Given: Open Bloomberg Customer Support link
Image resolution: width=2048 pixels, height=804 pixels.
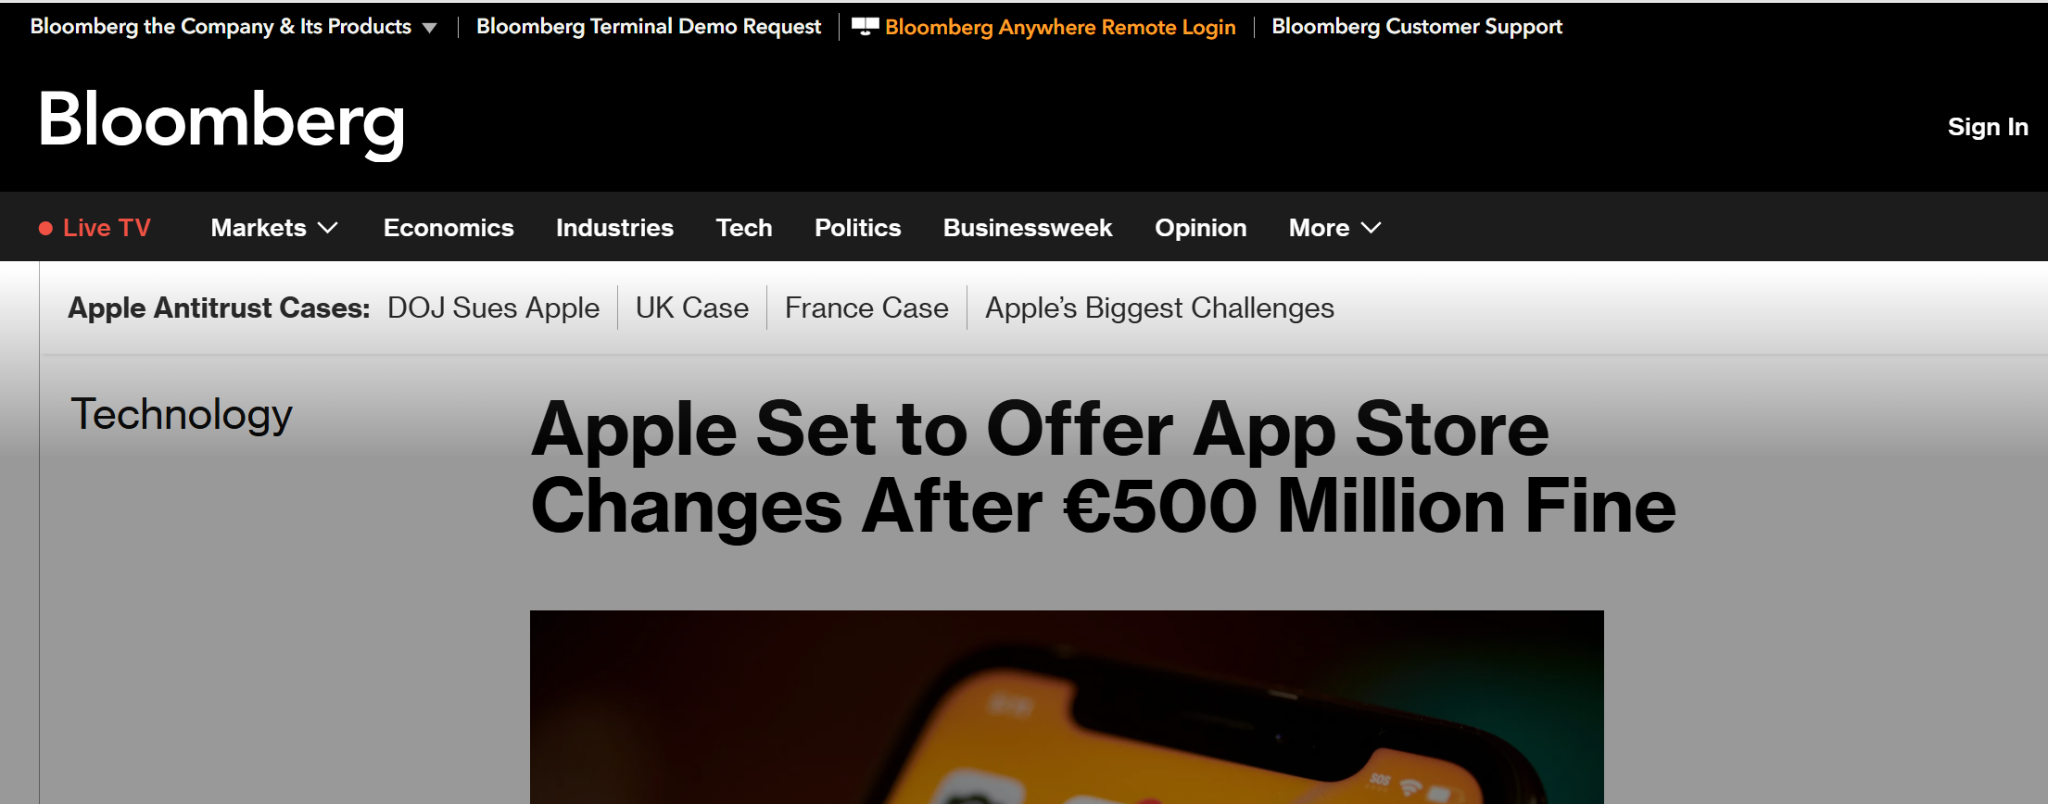Looking at the screenshot, I should 1417,27.
